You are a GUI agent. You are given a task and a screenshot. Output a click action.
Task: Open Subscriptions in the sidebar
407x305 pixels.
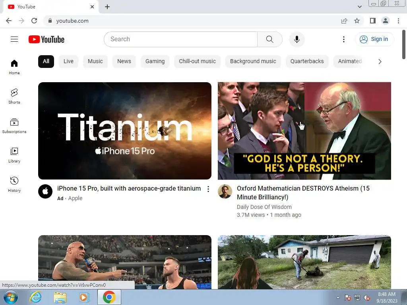(14, 126)
